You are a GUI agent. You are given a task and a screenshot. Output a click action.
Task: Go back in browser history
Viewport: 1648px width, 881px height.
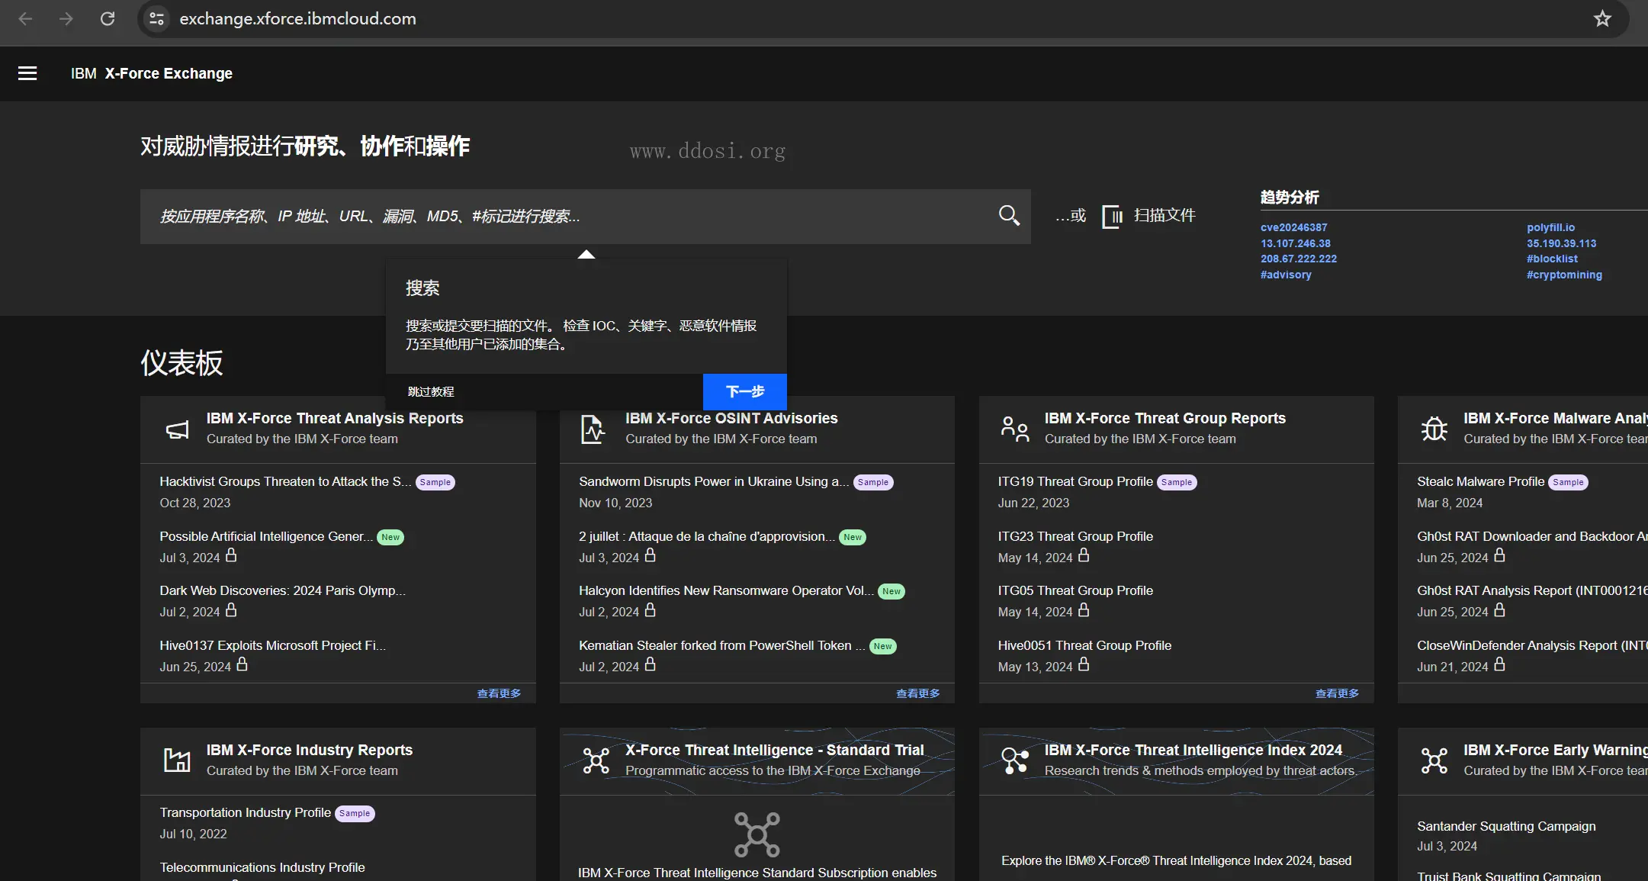[x=25, y=18]
